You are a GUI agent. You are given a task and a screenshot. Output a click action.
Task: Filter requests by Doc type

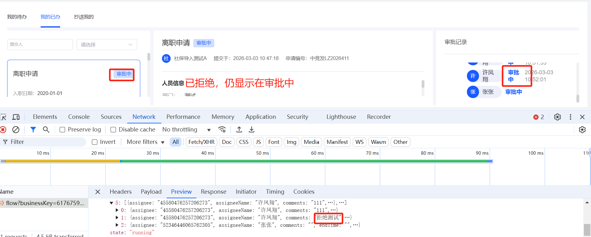227,142
